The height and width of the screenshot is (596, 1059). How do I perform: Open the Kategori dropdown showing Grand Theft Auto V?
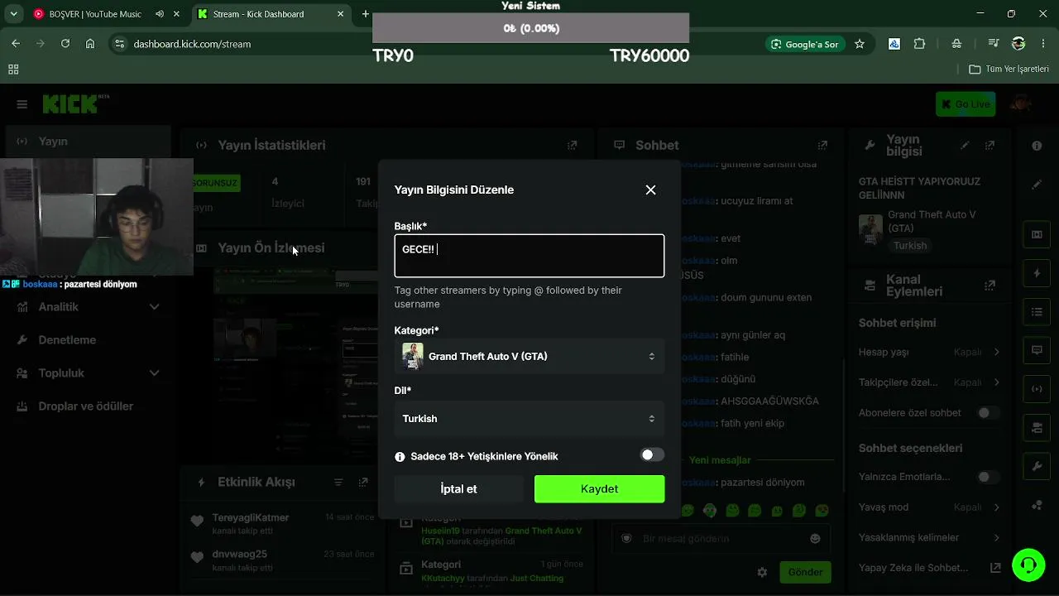529,357
